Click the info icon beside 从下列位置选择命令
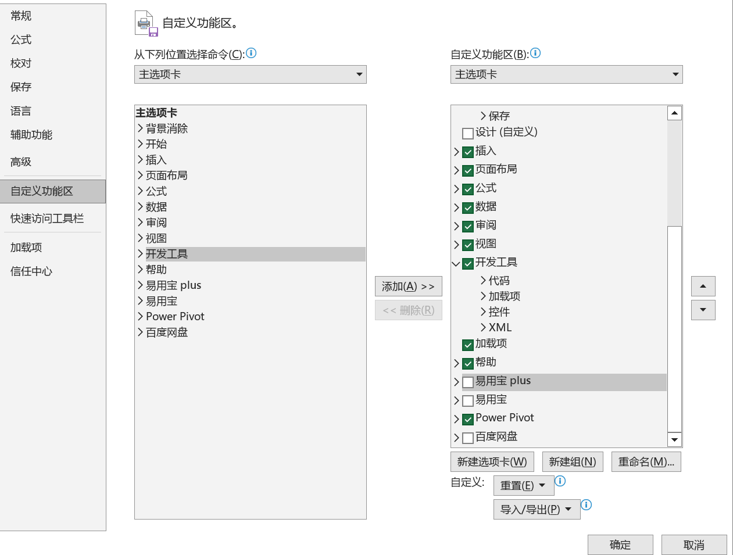Image resolution: width=733 pixels, height=555 pixels. coord(251,53)
